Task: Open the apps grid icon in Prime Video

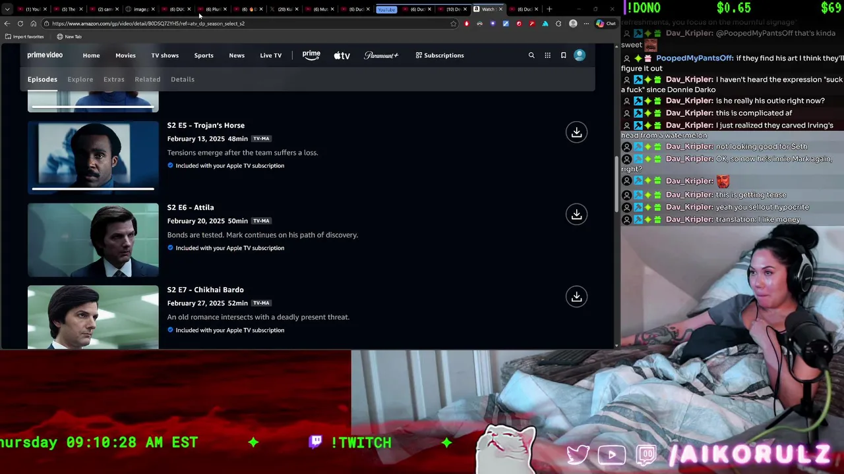Action: 547,55
